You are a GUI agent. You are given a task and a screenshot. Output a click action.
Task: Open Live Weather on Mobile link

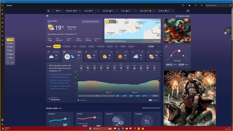tap(183, 16)
